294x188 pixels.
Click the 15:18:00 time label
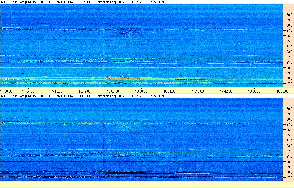tap(56, 91)
